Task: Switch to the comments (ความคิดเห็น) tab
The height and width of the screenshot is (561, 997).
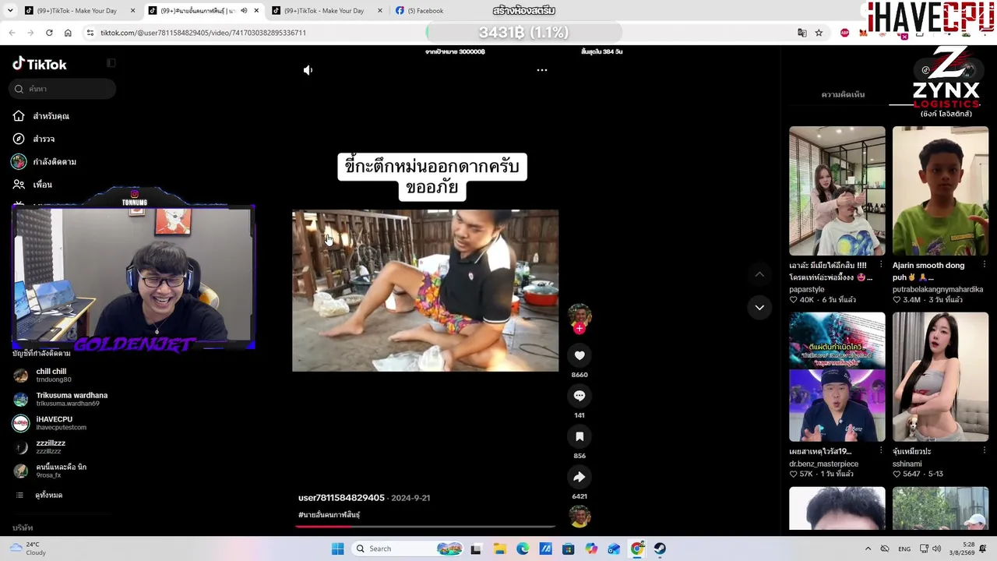Action: click(843, 95)
